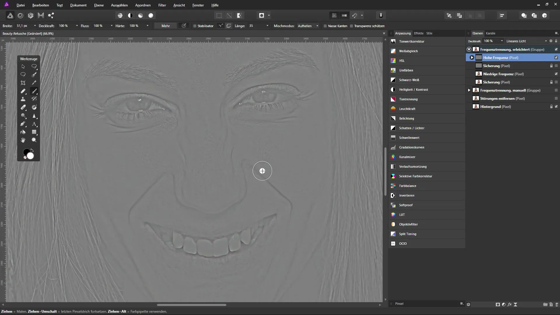
Task: Open the Härte hardness dropdown
Action: click(x=148, y=26)
